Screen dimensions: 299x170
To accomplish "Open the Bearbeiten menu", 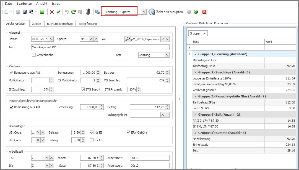I will [x=24, y=4].
